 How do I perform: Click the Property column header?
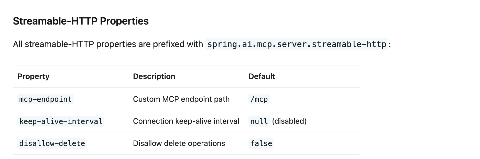pyautogui.click(x=33, y=76)
